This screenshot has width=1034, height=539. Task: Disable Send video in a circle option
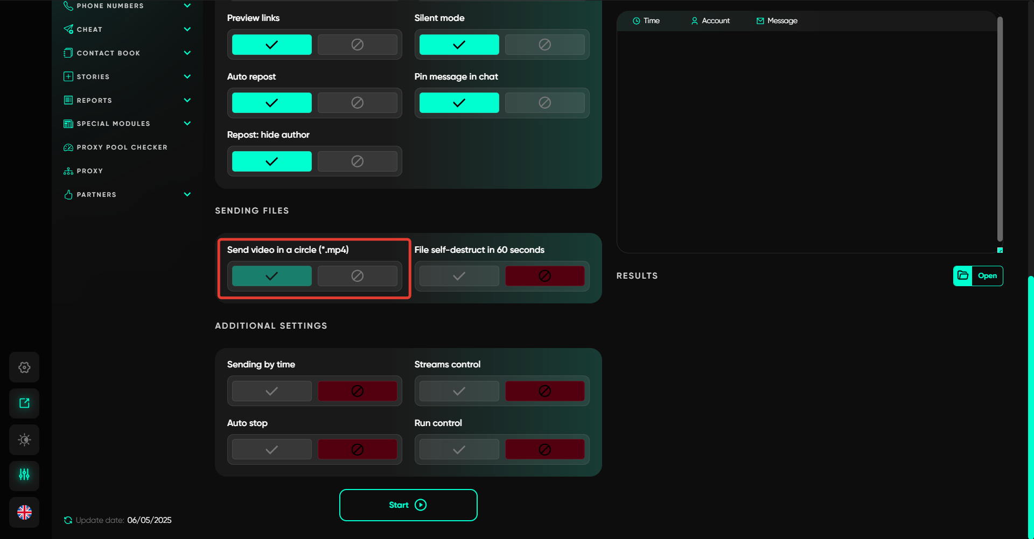(357, 276)
